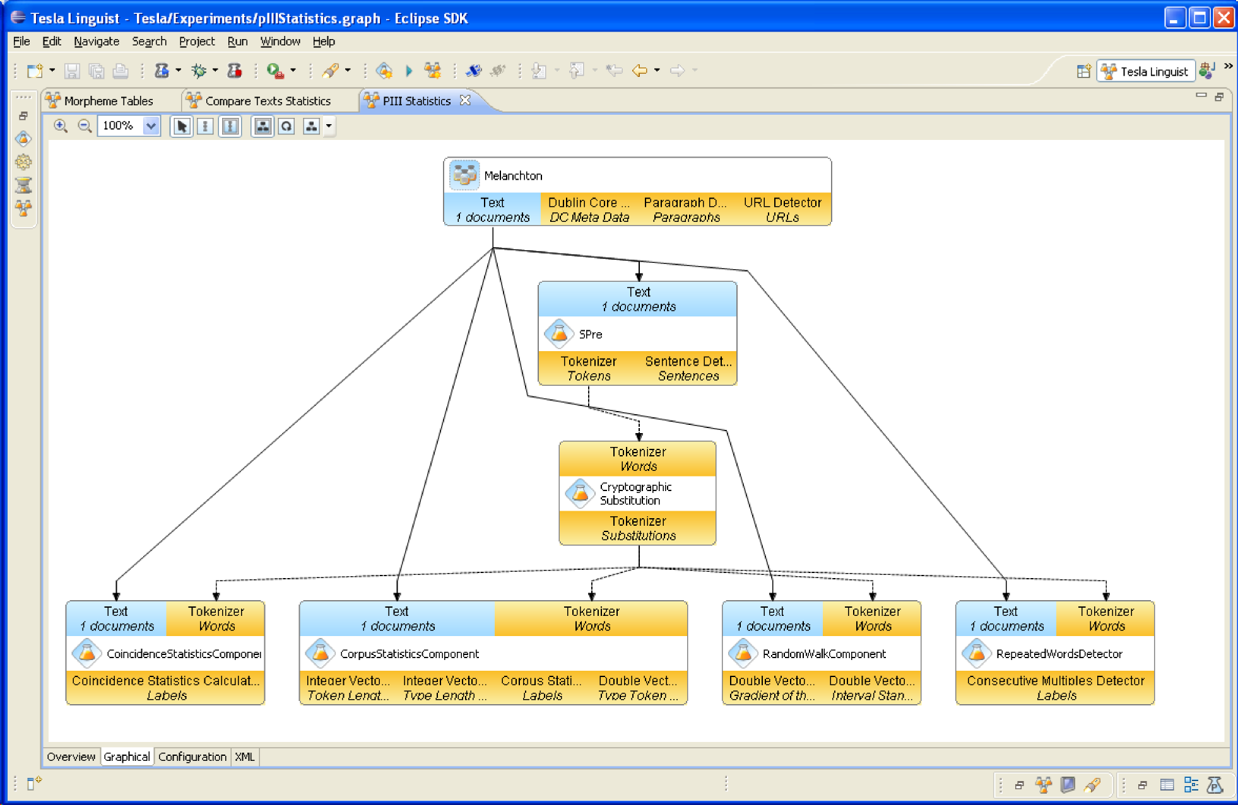The width and height of the screenshot is (1238, 805).
Task: Click the zoom out magnifier icon
Action: pyautogui.click(x=84, y=125)
